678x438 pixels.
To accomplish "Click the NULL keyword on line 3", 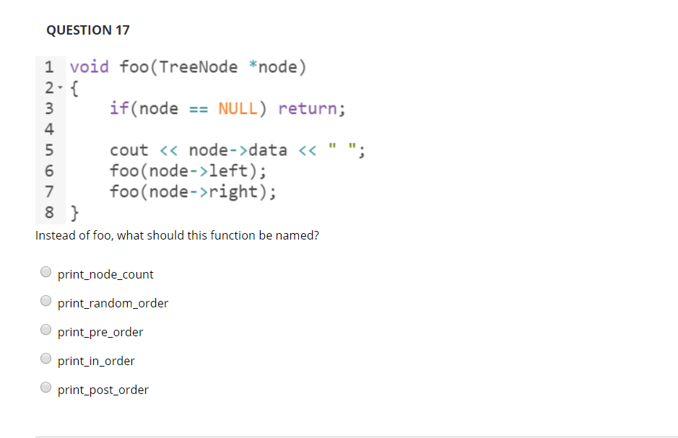I will tap(239, 108).
